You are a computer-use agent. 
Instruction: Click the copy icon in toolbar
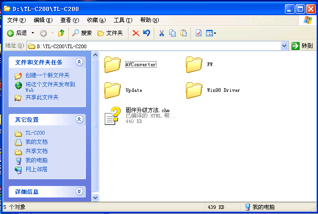pos(173,33)
